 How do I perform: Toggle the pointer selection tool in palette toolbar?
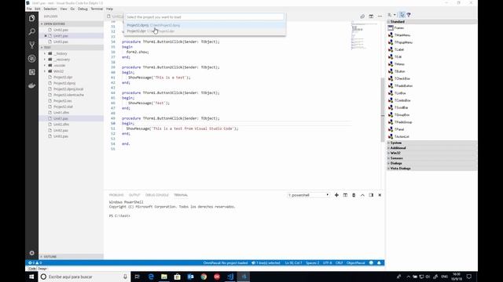(x=402, y=15)
